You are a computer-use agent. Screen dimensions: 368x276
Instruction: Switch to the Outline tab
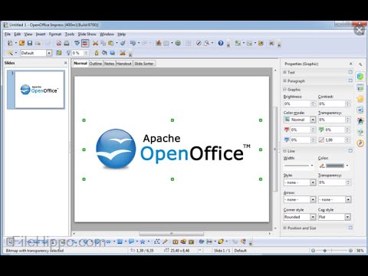pos(96,64)
